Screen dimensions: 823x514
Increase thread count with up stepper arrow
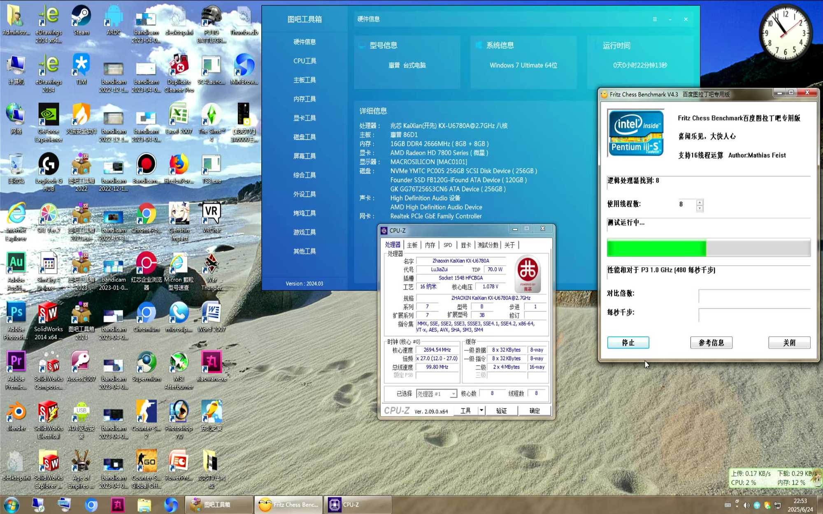700,202
